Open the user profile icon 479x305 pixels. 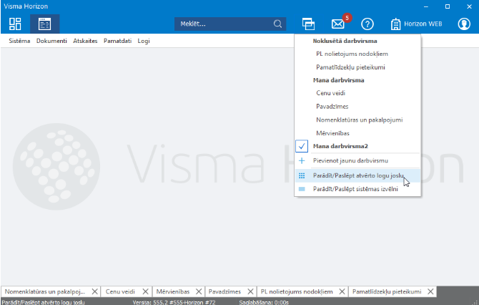click(x=464, y=24)
